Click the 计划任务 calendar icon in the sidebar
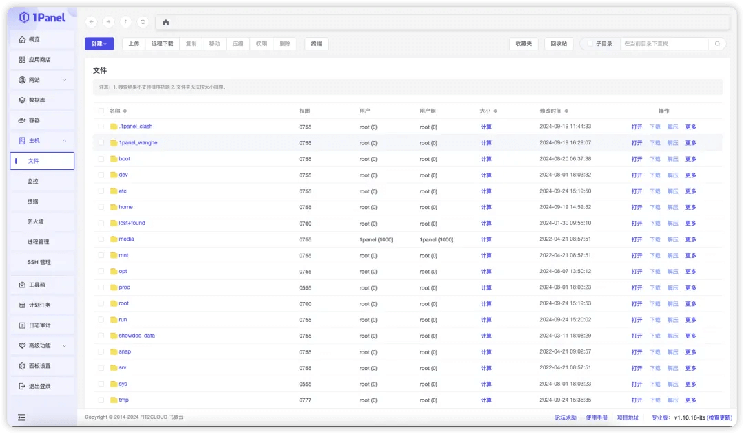Image resolution: width=744 pixels, height=434 pixels. tap(22, 305)
